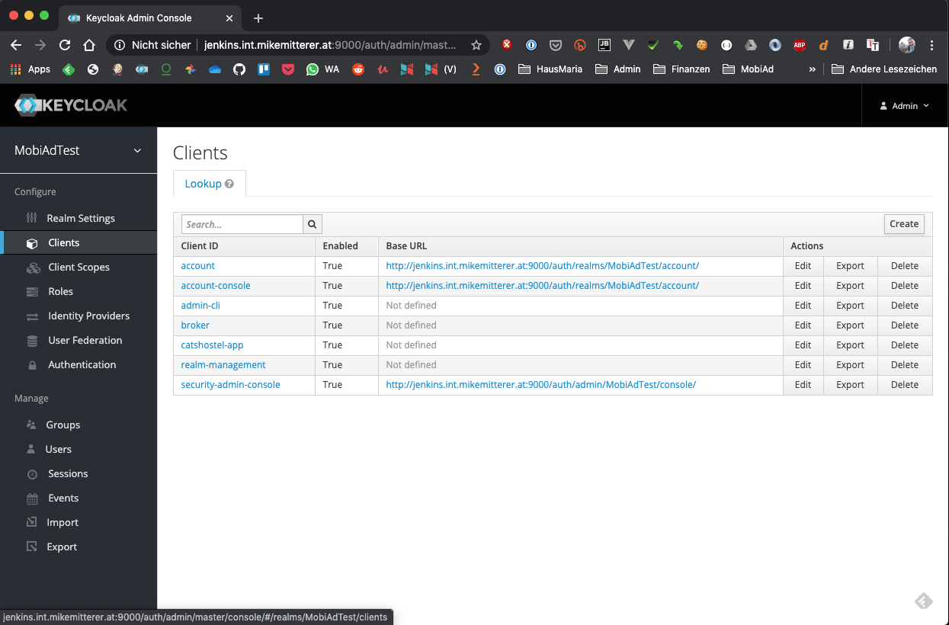Edit the broker client
This screenshot has height=625, width=949.
point(803,325)
